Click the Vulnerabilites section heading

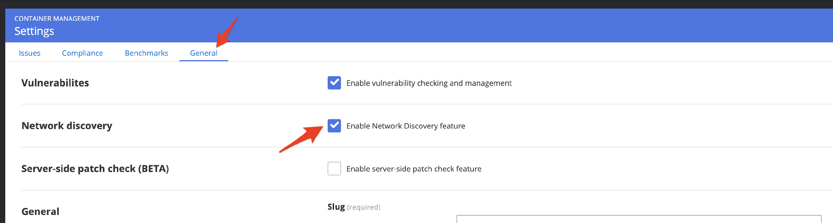pyautogui.click(x=55, y=83)
